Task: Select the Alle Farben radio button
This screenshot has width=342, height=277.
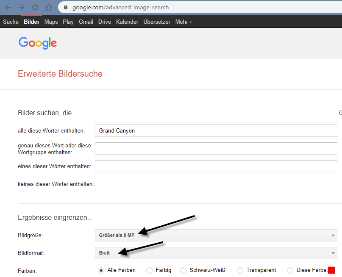Action: [x=101, y=271]
